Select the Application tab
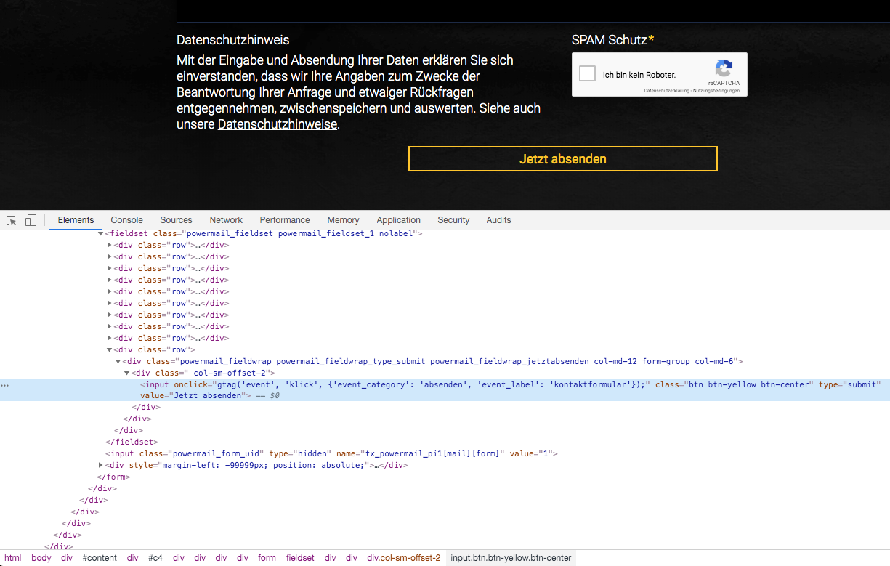The height and width of the screenshot is (566, 890). 398,220
